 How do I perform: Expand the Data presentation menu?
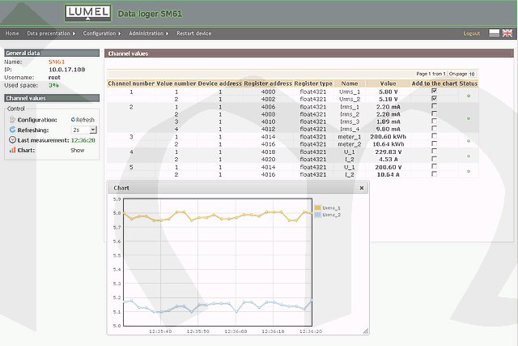coord(50,33)
